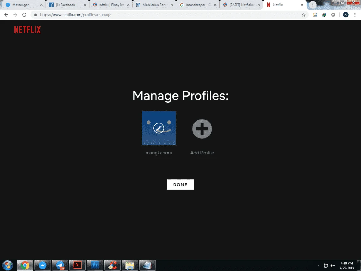
Task: Click the volume speaker tray icon
Action: [x=332, y=266]
